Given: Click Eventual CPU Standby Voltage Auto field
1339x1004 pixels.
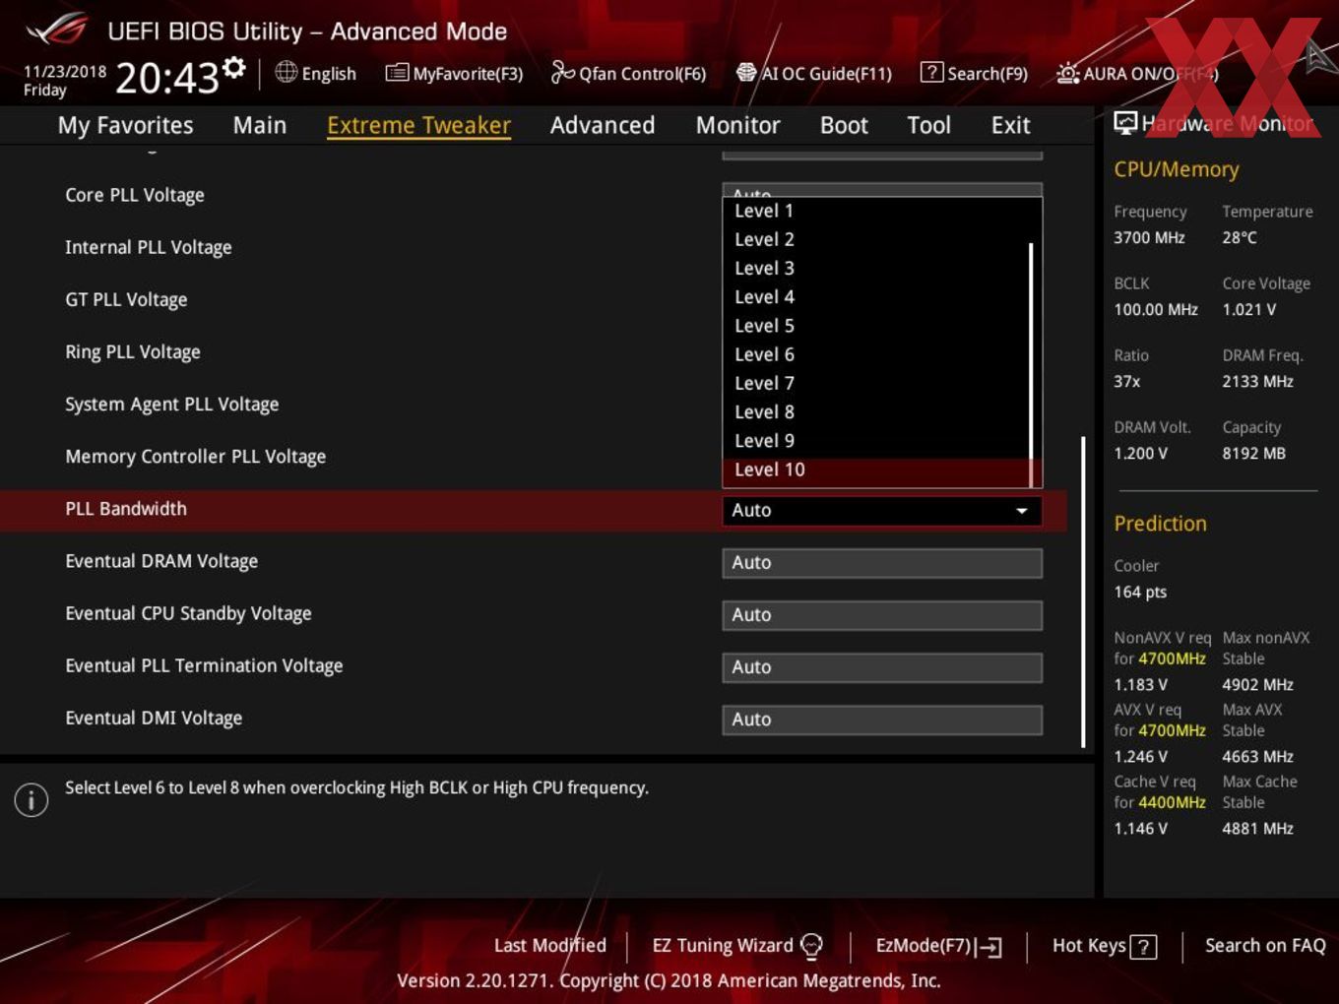Looking at the screenshot, I should (x=882, y=615).
